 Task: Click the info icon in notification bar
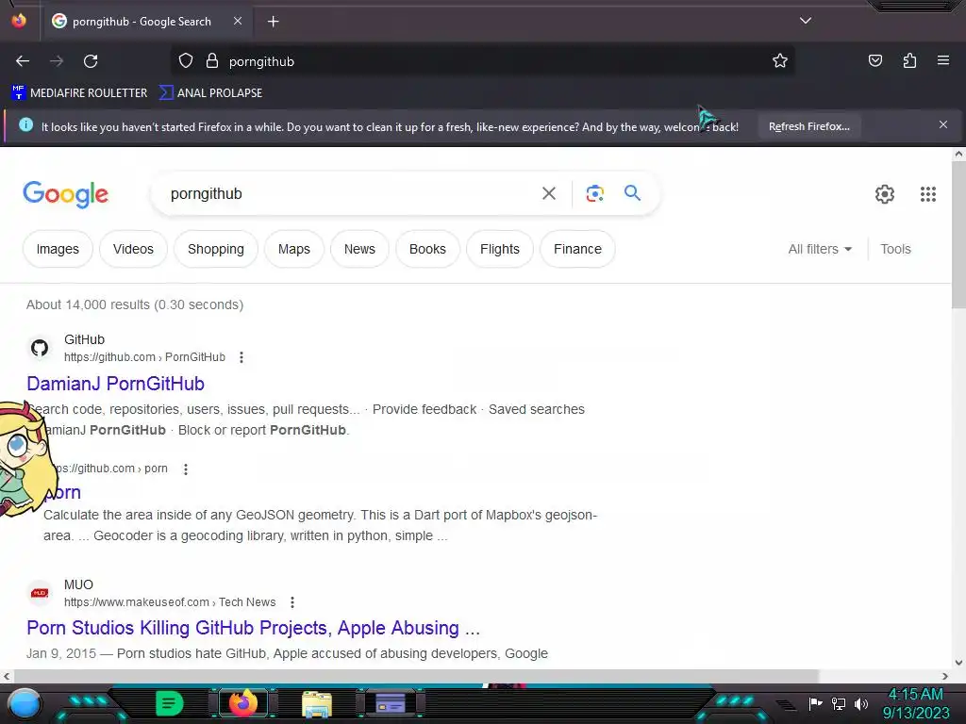pyautogui.click(x=25, y=125)
